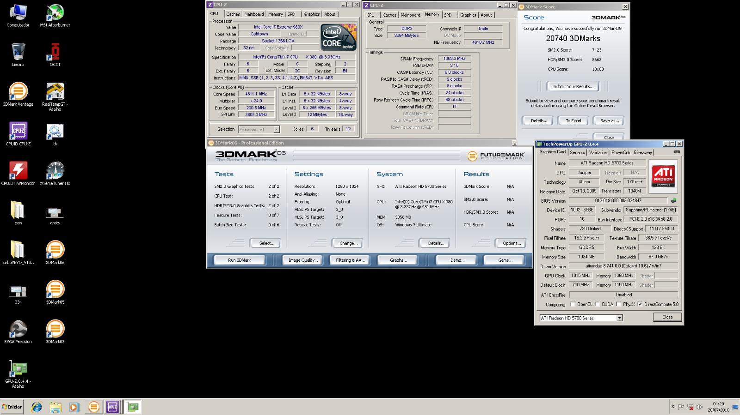The width and height of the screenshot is (740, 415).
Task: Switch to Caches tab in left CPU-Z
Action: point(233,14)
